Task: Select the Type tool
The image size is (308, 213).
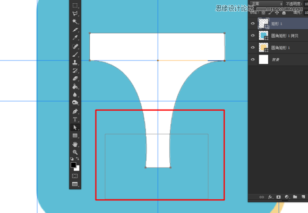Action: tap(75, 119)
